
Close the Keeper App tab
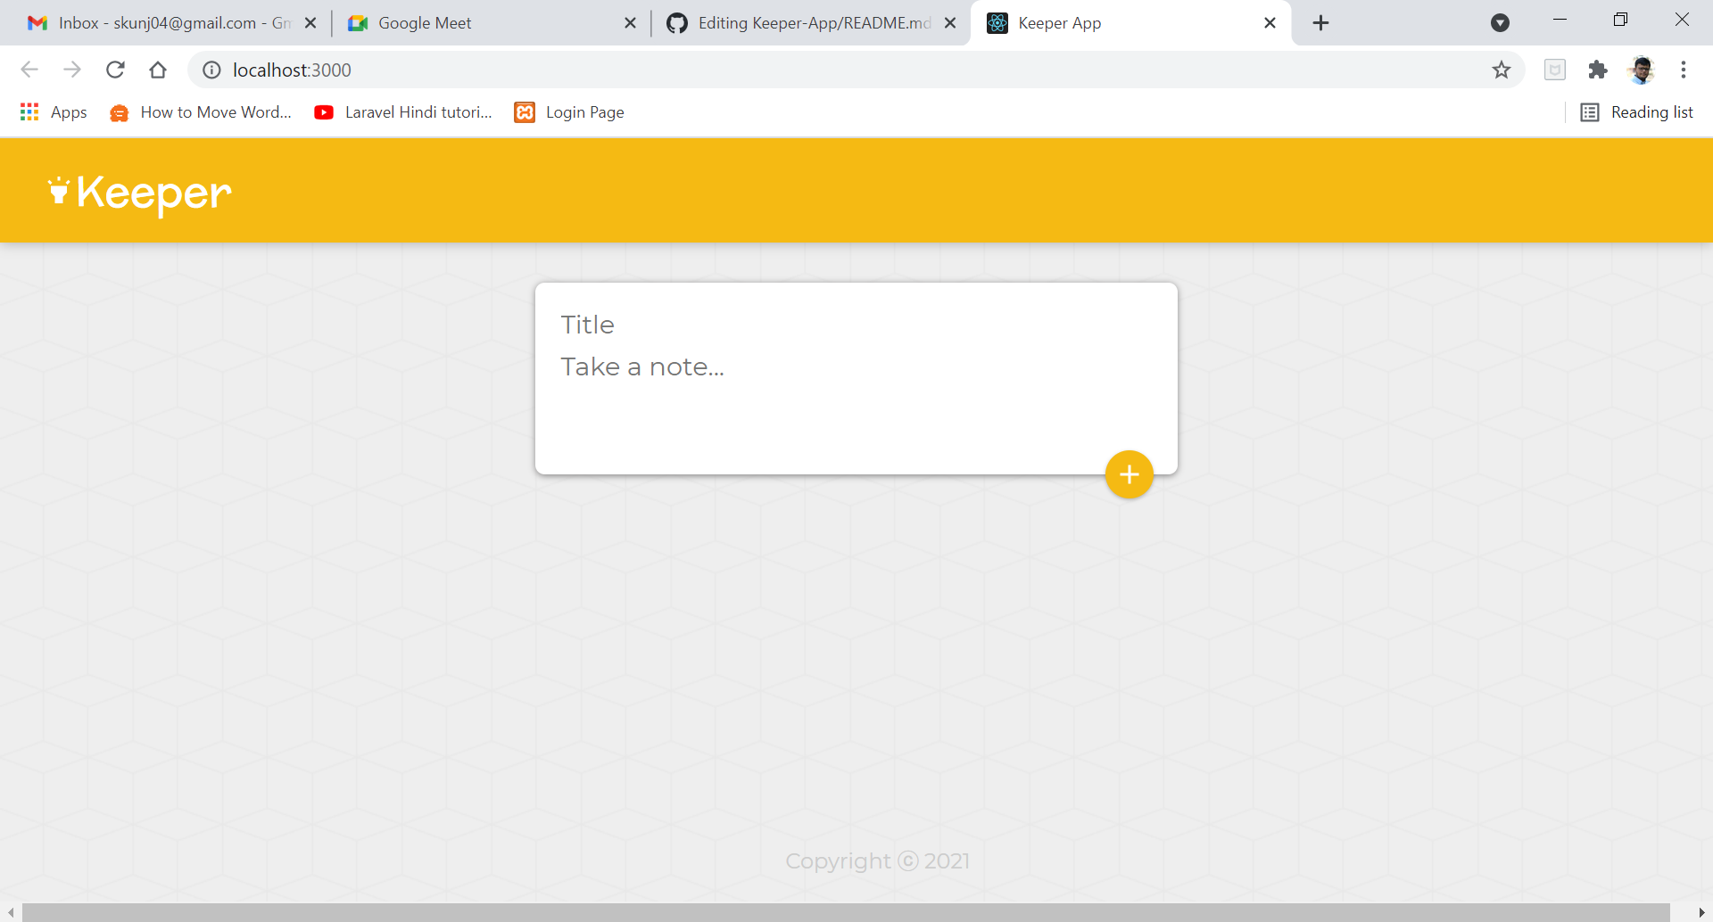[1270, 23]
